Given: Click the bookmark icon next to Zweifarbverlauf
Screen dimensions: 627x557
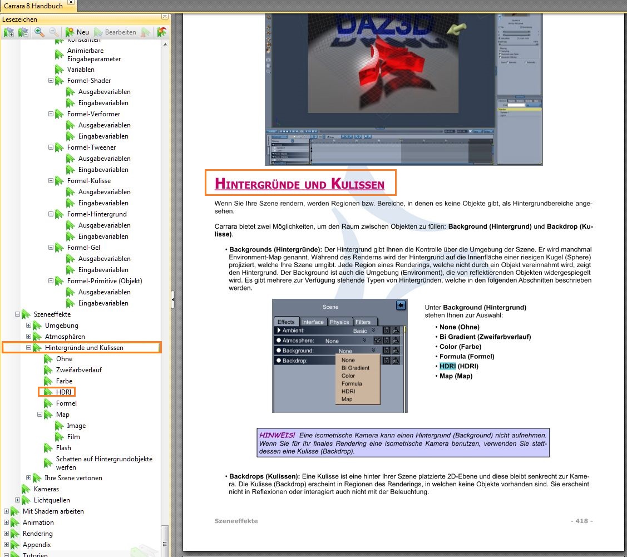Looking at the screenshot, I should click(48, 370).
